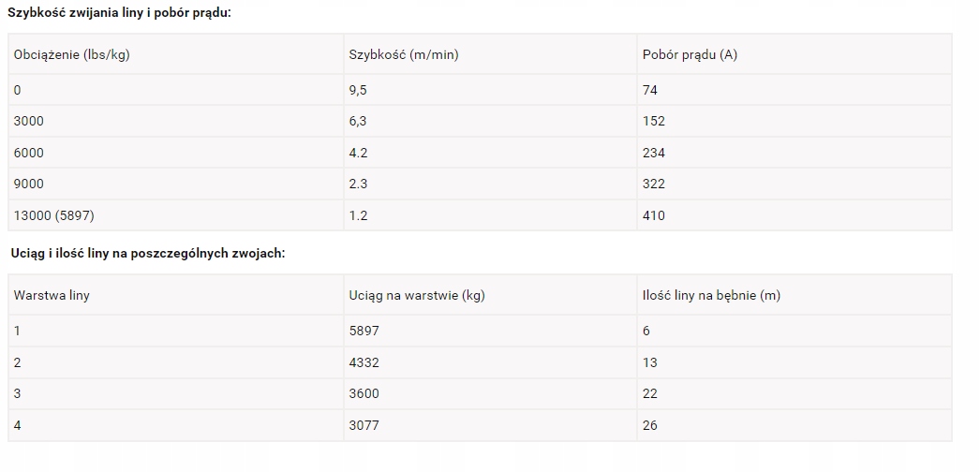Click the 'Uciąg i ilość liny' heading
The image size is (980, 472).
(x=148, y=254)
